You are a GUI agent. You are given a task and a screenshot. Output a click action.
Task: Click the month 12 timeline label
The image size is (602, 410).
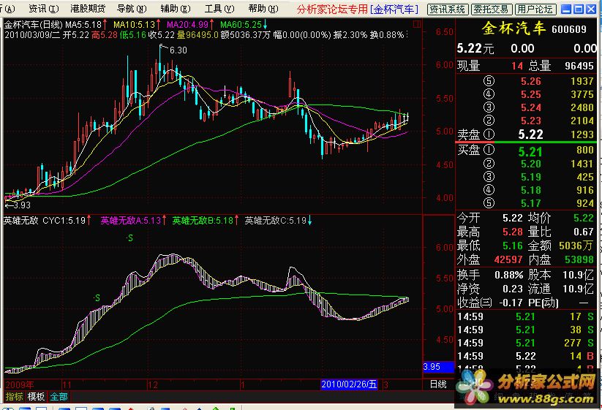pos(153,384)
